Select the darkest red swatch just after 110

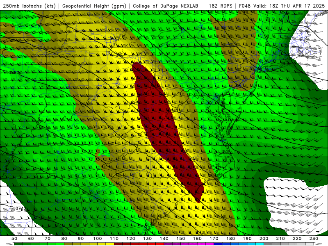[x=118, y=244]
